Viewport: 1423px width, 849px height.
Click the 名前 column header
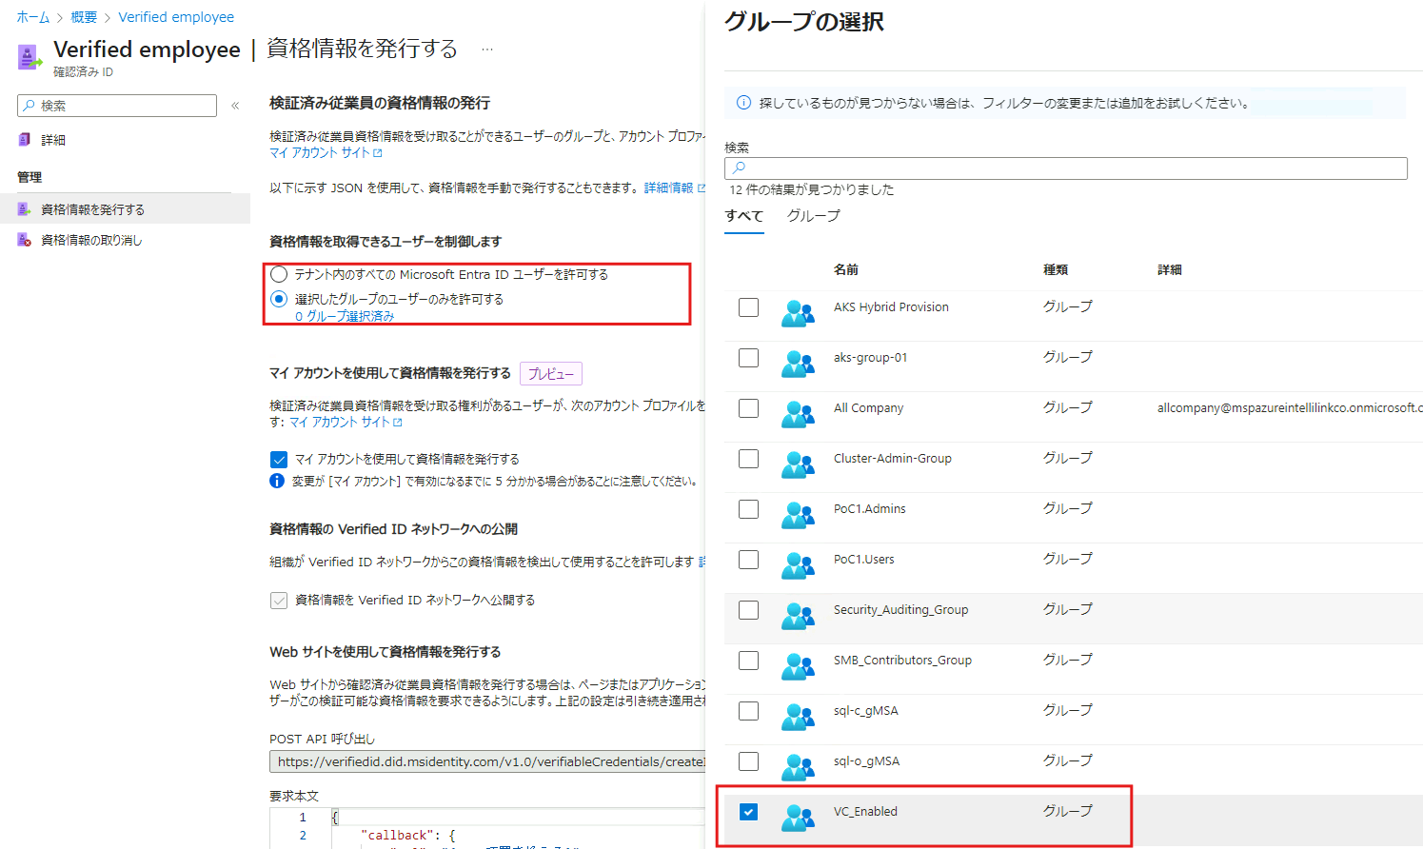point(846,269)
